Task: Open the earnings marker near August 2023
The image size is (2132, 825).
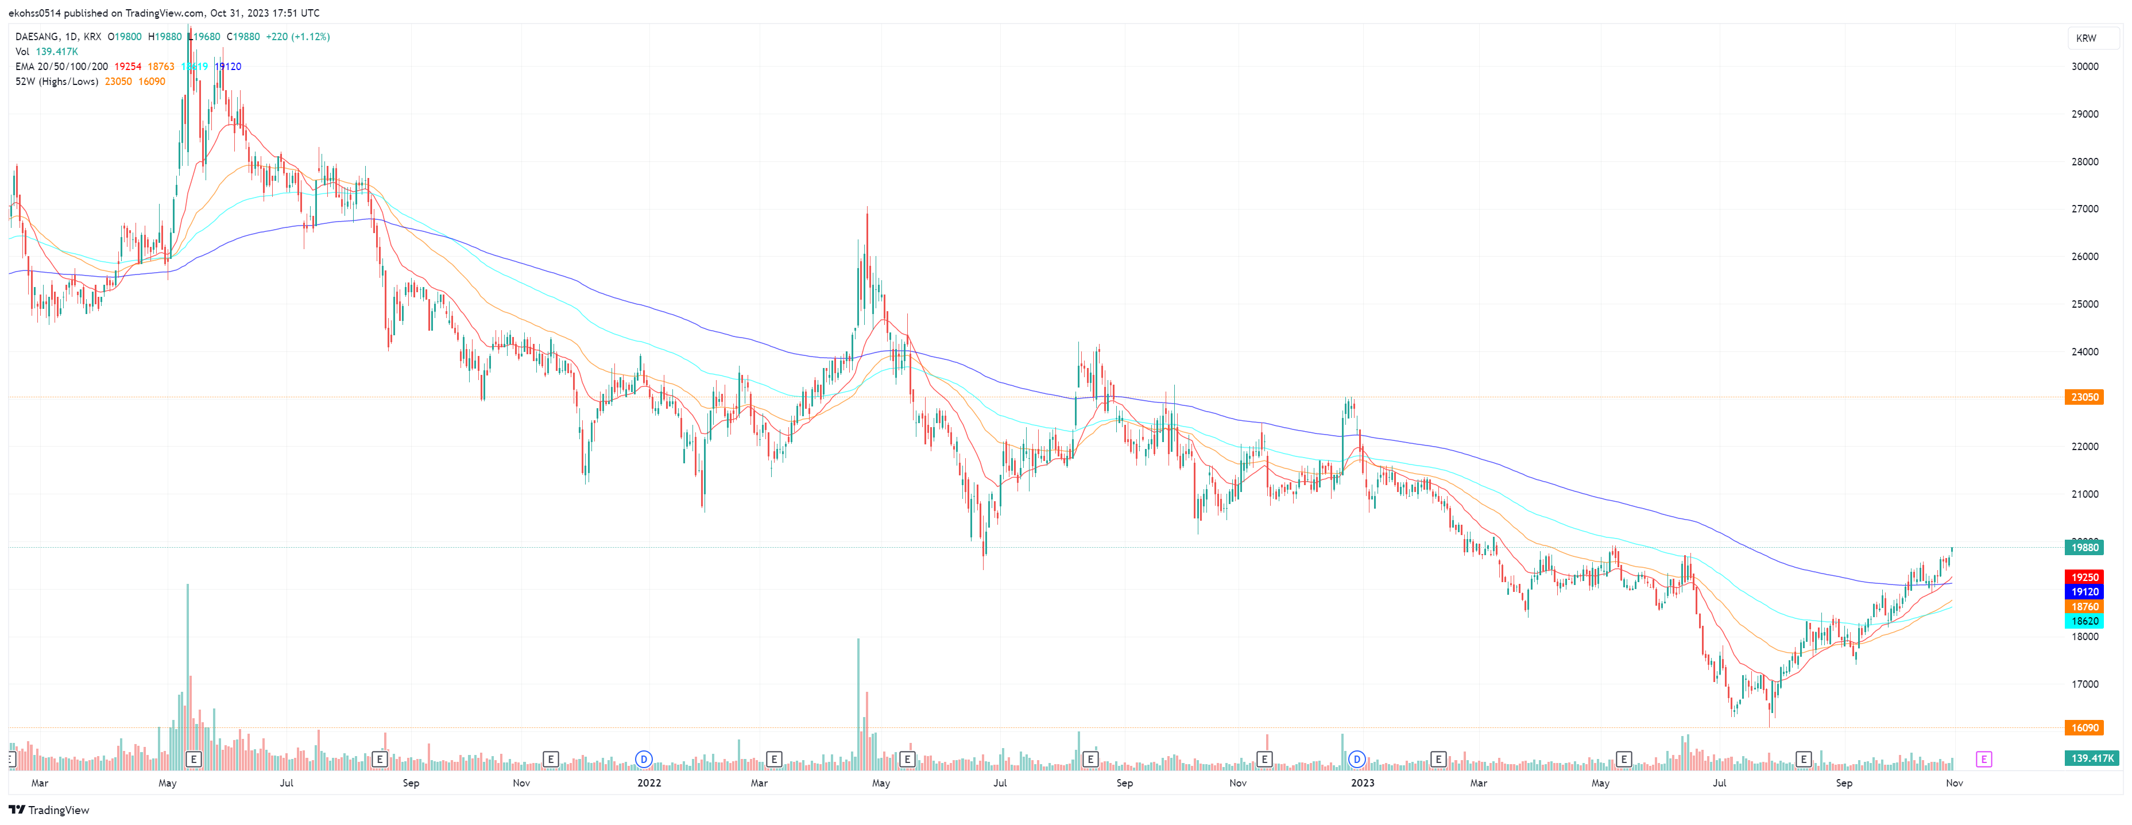Action: click(x=1804, y=759)
